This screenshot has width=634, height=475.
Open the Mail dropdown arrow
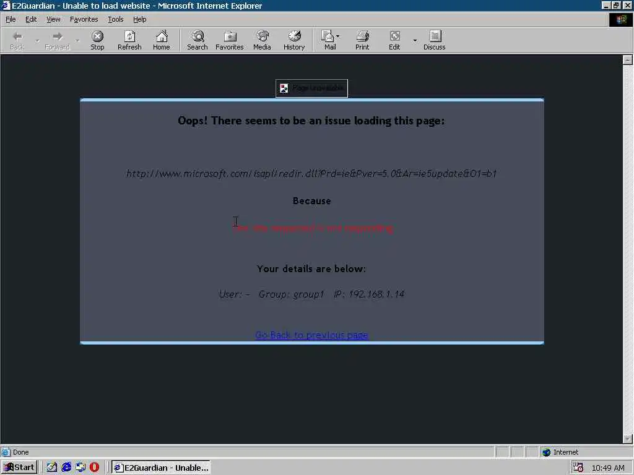pos(338,36)
